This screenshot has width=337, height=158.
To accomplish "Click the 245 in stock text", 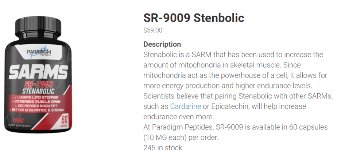I will click(163, 148).
